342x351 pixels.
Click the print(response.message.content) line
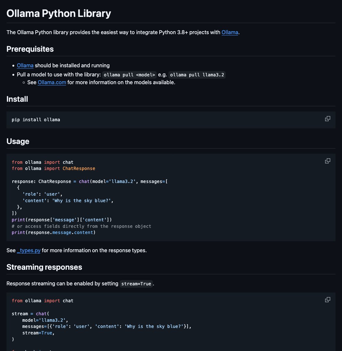[54, 233]
